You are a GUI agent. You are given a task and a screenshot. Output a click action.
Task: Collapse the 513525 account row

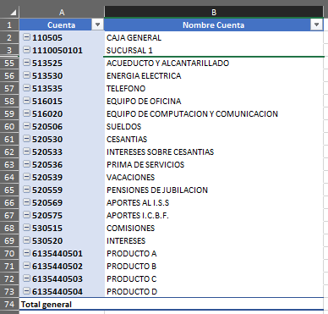tap(26, 63)
